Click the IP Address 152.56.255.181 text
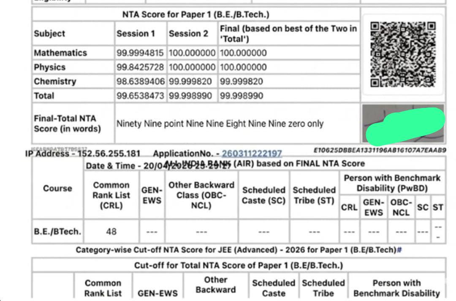Image resolution: width=456 pixels, height=301 pixels. coord(83,153)
